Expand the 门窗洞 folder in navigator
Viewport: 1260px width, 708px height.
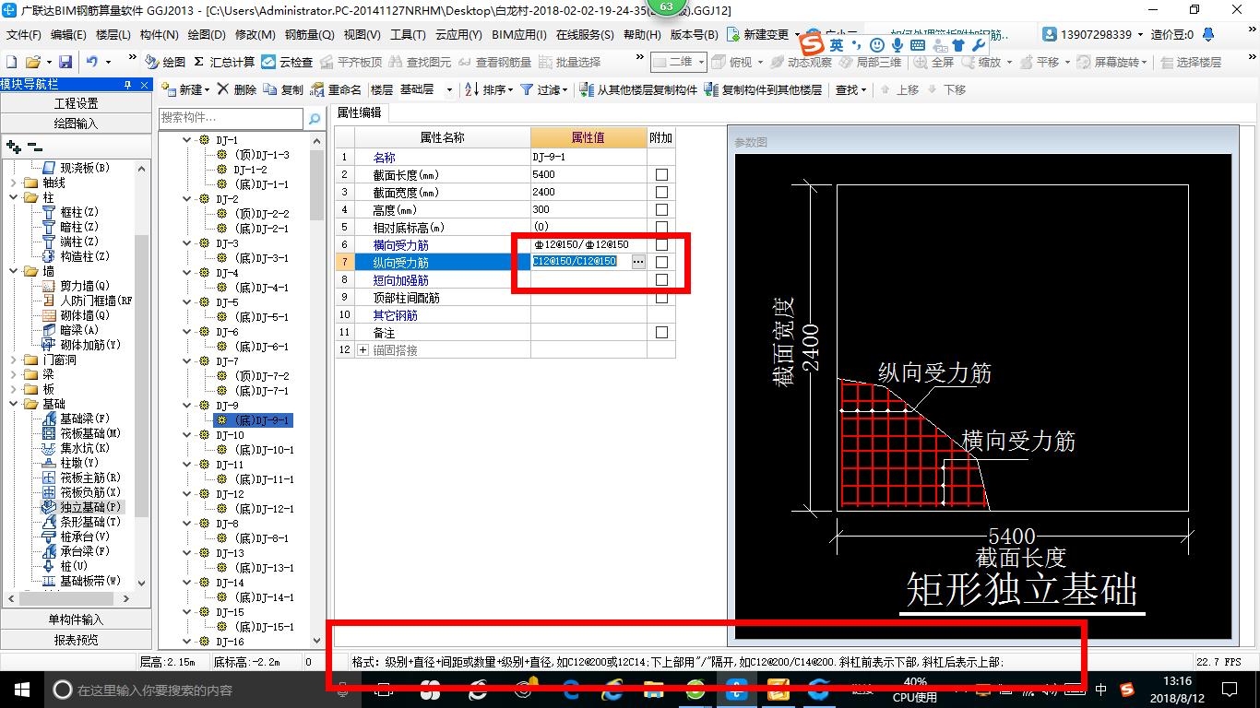click(13, 360)
